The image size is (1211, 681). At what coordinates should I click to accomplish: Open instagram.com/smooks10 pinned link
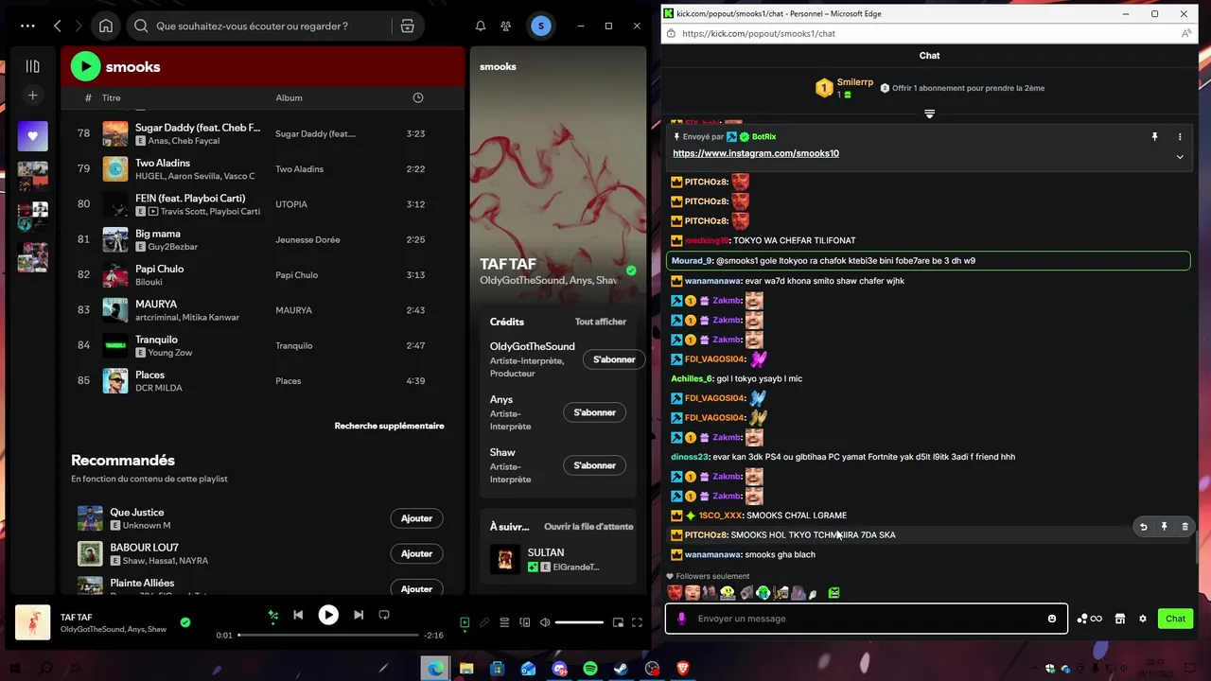756,153
